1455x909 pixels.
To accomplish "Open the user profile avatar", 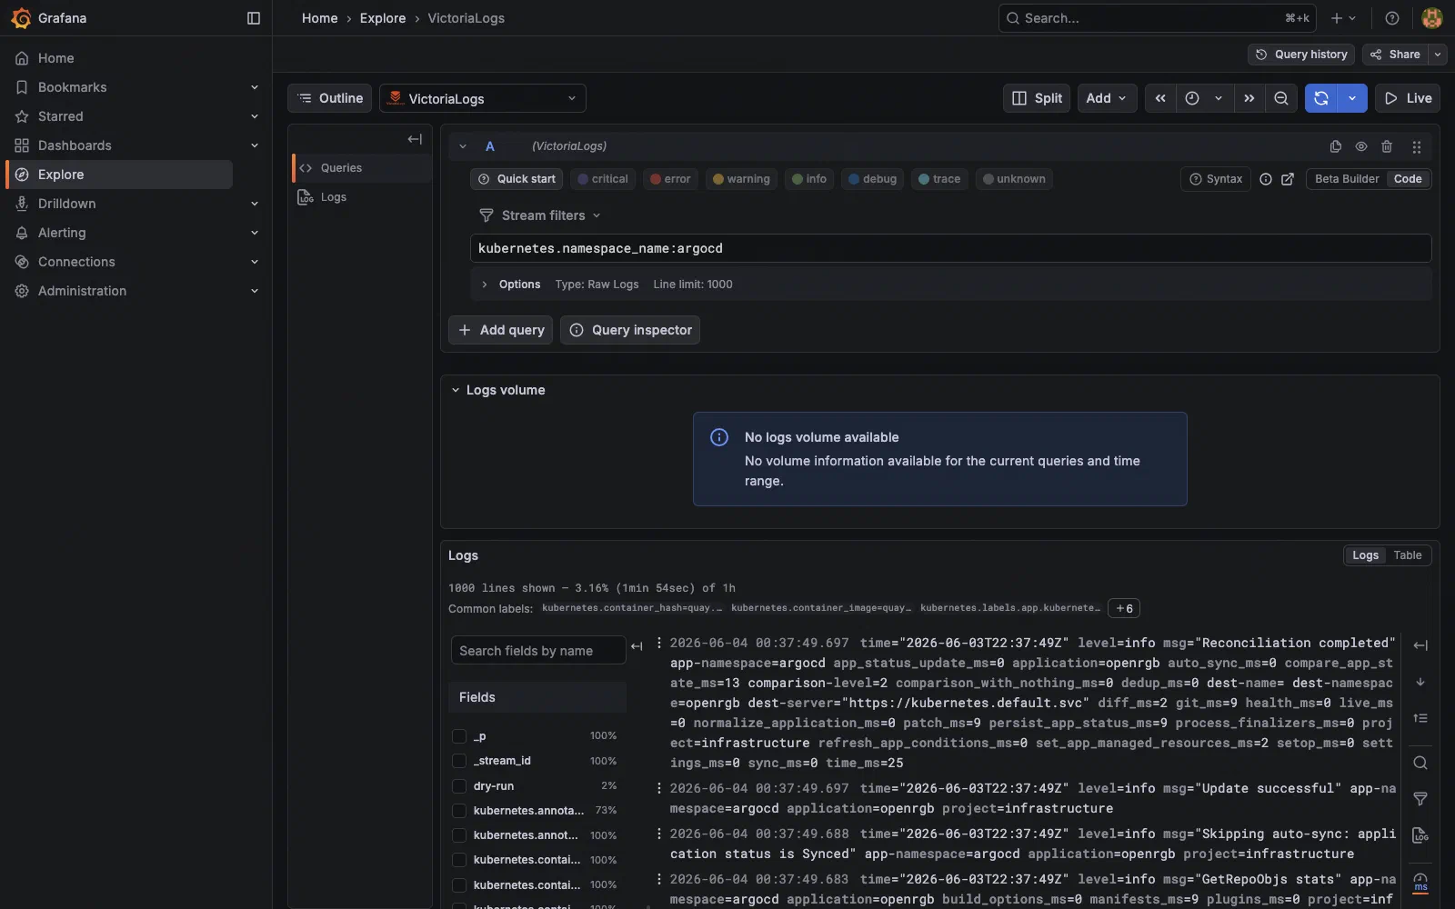I will [x=1432, y=18].
